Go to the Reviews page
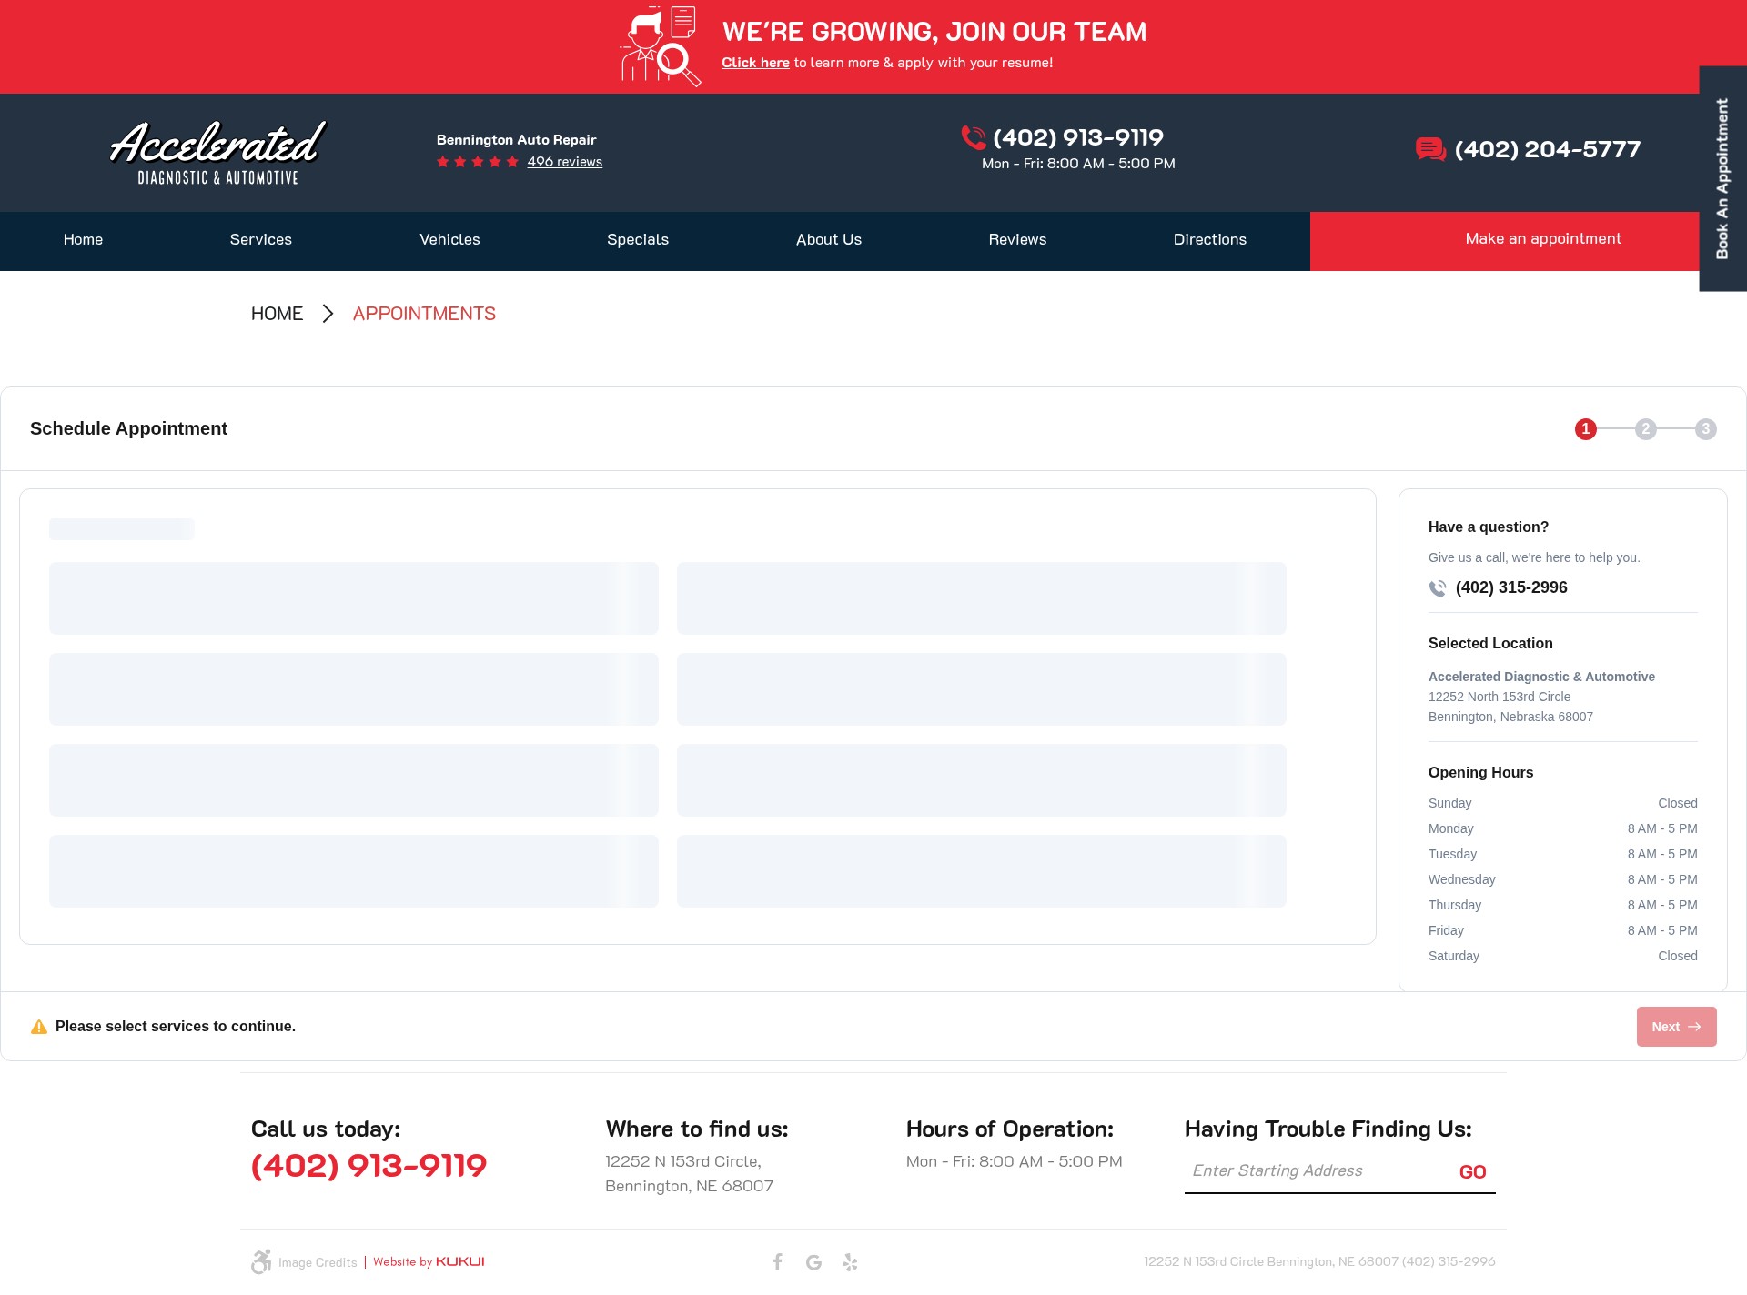Image resolution: width=1747 pixels, height=1295 pixels. pos(1017,240)
